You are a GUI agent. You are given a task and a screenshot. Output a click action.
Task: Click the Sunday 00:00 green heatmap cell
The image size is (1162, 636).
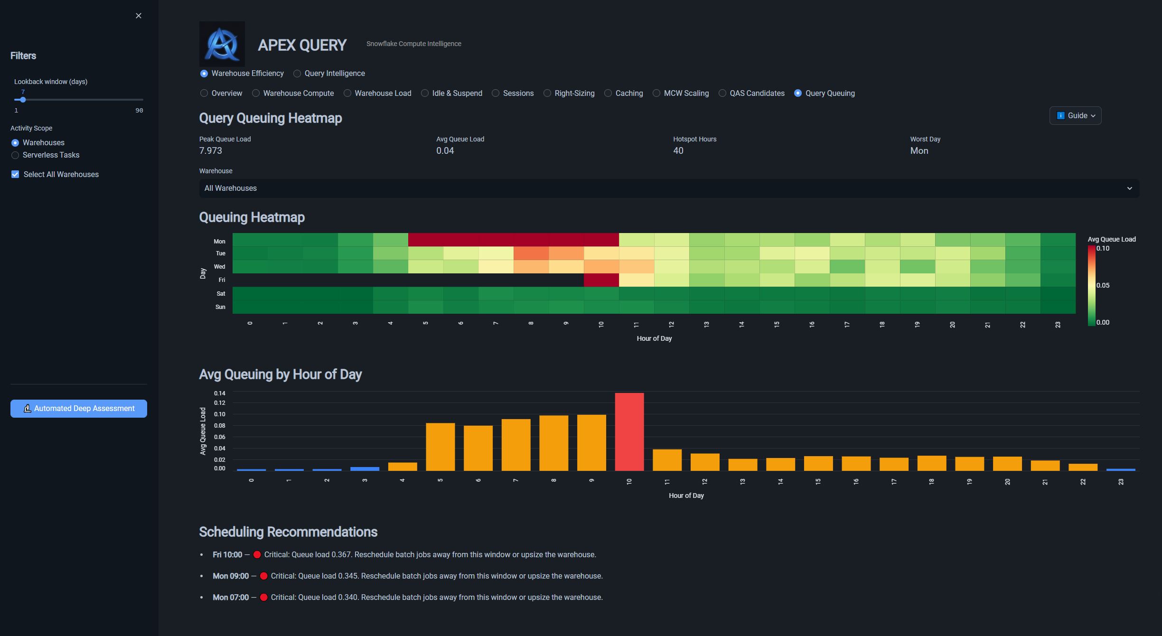coord(250,307)
